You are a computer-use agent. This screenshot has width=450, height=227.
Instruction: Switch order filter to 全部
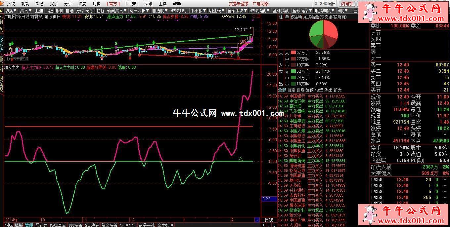282,90
